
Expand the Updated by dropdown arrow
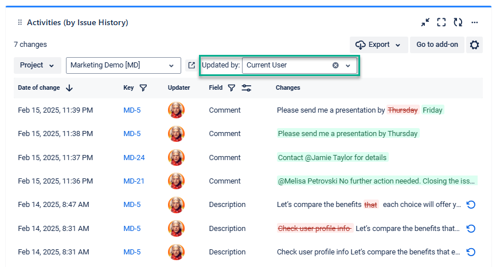[348, 66]
